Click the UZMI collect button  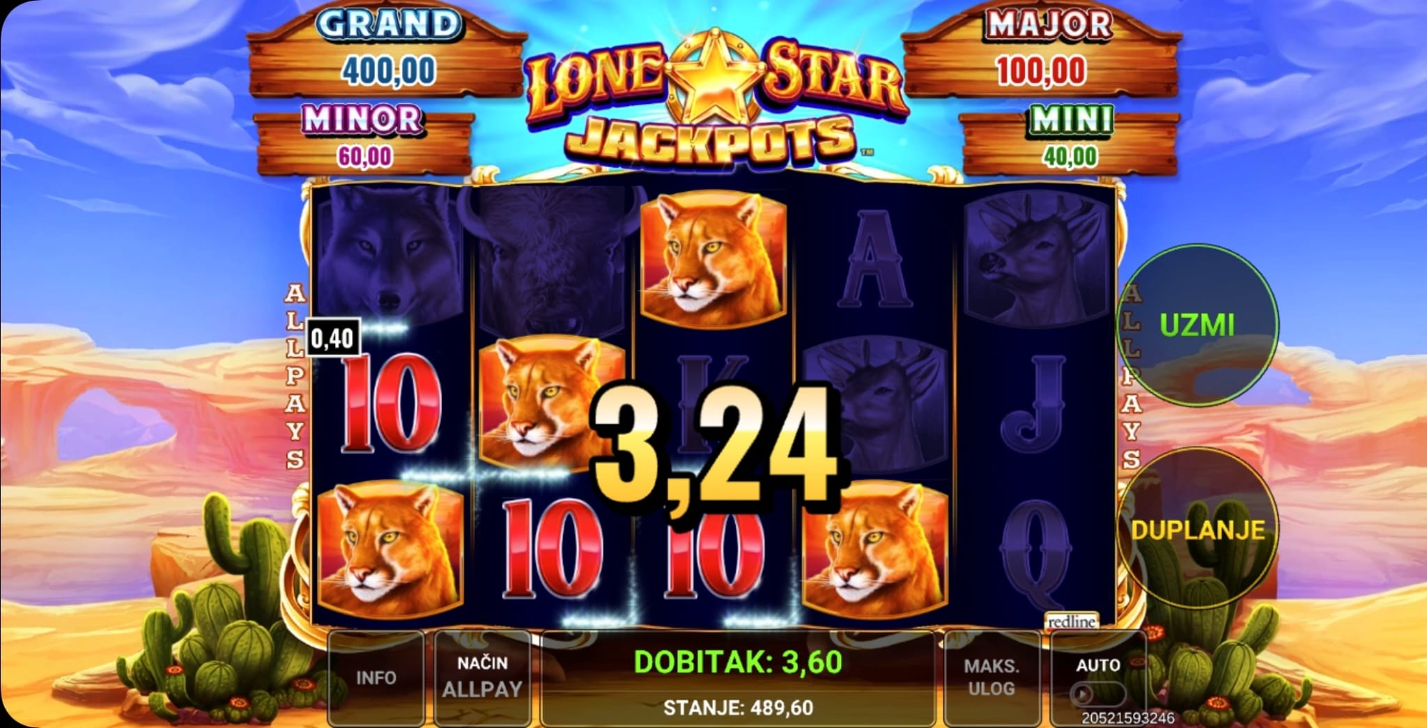pyautogui.click(x=1198, y=325)
